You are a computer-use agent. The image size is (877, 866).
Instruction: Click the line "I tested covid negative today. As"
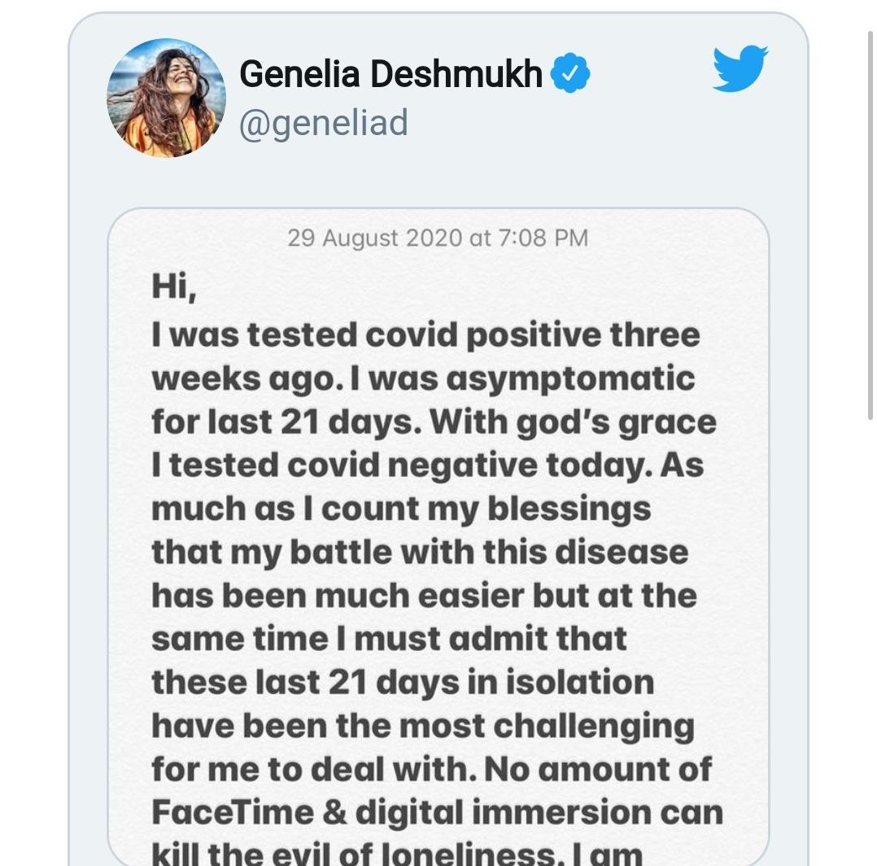point(428,466)
